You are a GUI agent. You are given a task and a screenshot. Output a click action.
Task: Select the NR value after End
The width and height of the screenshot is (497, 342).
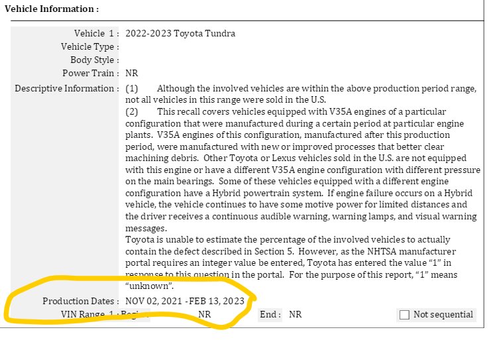(295, 314)
